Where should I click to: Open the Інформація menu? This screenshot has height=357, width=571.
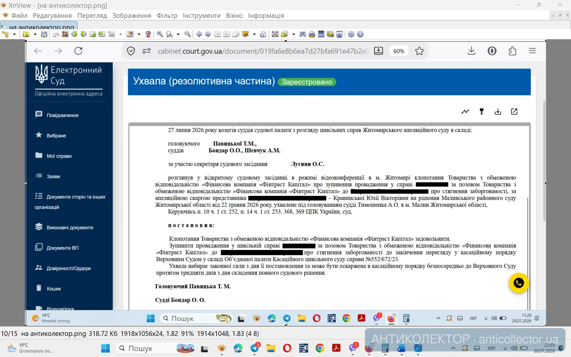pyautogui.click(x=266, y=15)
